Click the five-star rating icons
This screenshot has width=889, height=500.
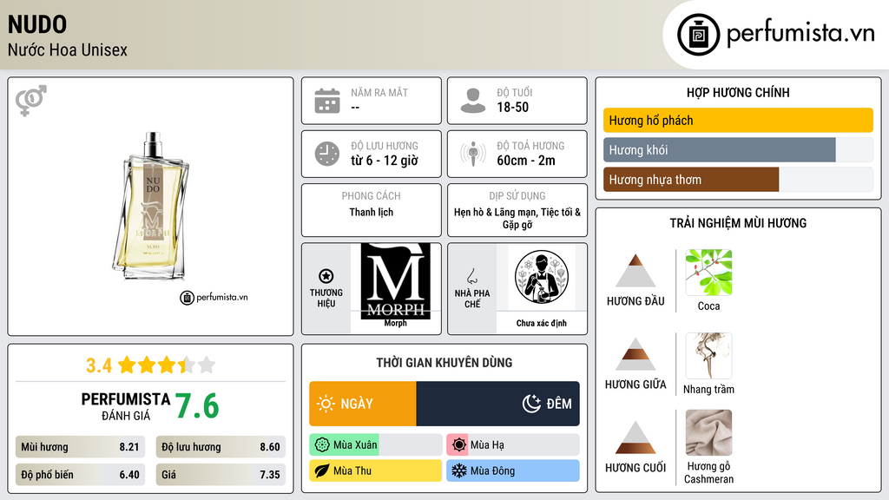pos(167,365)
